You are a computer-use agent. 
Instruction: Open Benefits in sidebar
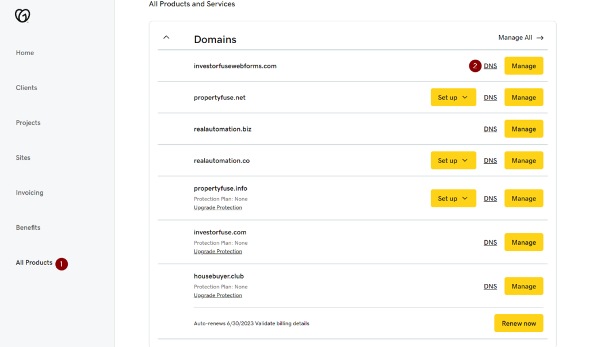(28, 228)
